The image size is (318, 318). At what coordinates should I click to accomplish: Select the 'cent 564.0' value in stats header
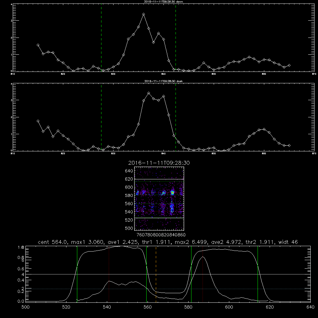[x=52, y=242]
